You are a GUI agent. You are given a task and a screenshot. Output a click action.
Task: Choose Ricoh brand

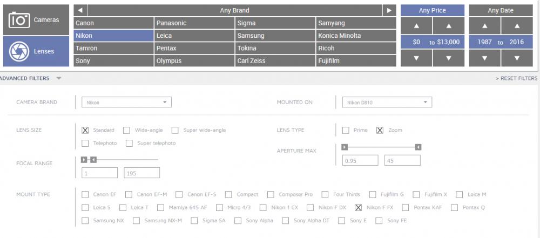click(356, 48)
